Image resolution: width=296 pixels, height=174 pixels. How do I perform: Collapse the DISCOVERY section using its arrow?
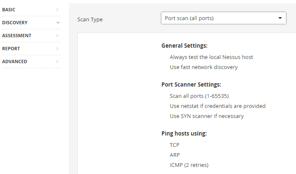58,23
